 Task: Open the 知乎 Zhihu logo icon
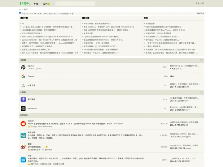click(x=23, y=160)
